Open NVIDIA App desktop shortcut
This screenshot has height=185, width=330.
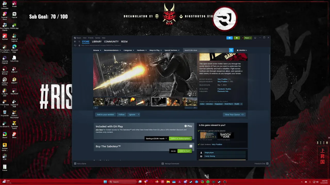[14, 26]
